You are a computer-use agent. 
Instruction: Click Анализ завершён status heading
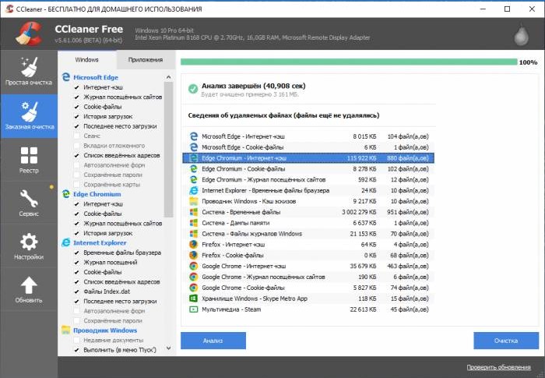point(254,86)
